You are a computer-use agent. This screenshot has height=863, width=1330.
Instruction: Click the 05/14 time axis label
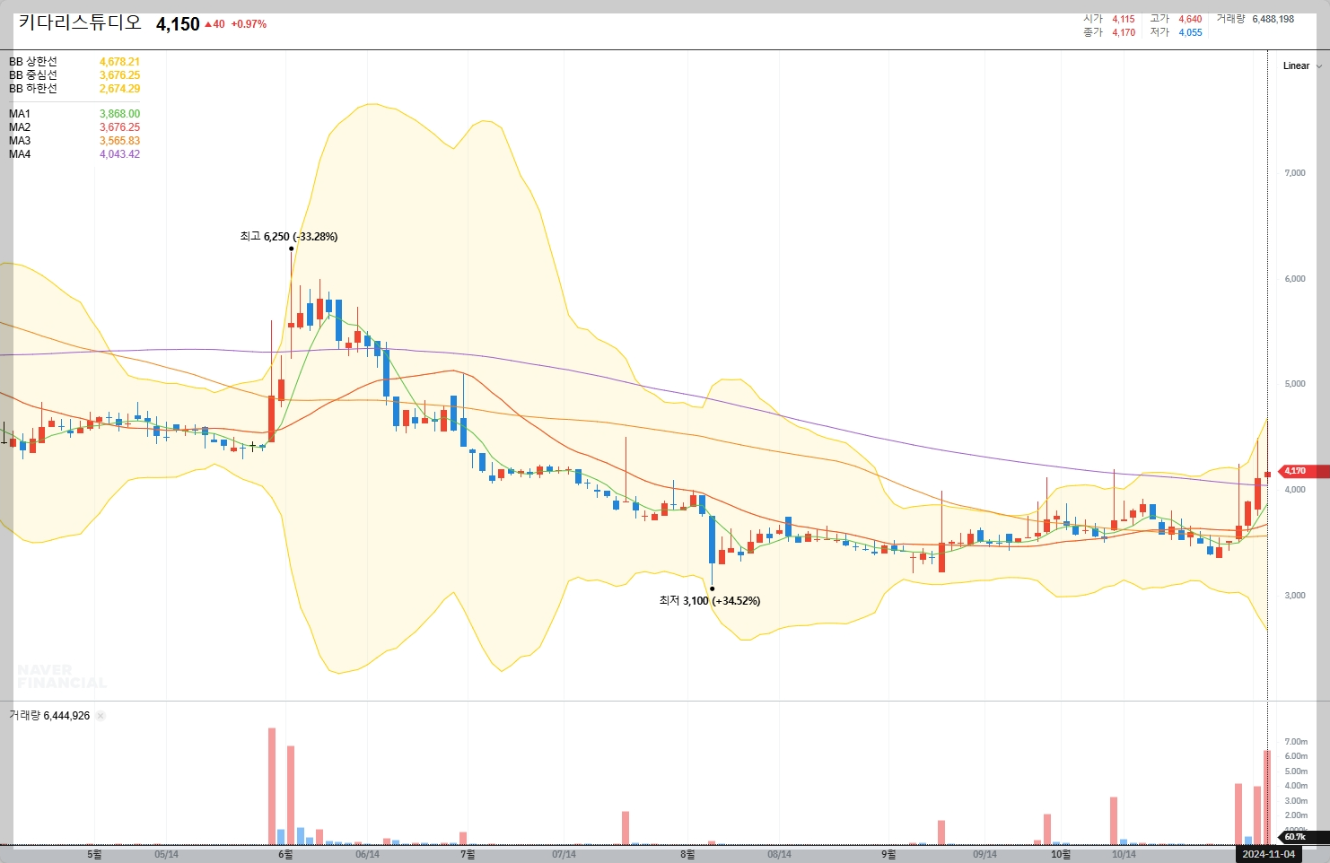click(166, 854)
